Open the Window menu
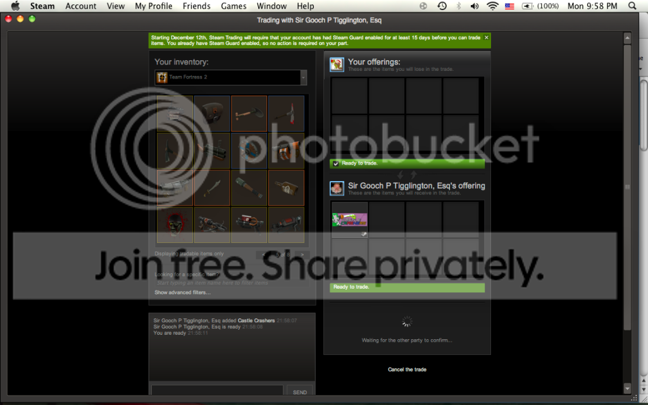Screen dimensions: 648x405 271,6
